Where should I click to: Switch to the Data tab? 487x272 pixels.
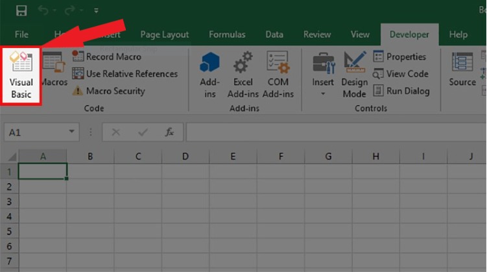coord(274,34)
